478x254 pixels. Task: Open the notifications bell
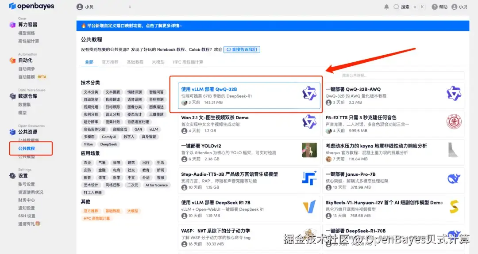tap(386, 7)
